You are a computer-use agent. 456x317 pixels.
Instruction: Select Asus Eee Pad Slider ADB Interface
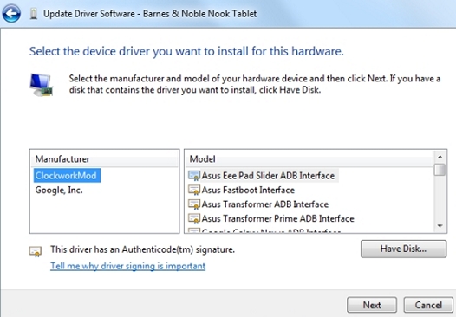[x=268, y=176]
